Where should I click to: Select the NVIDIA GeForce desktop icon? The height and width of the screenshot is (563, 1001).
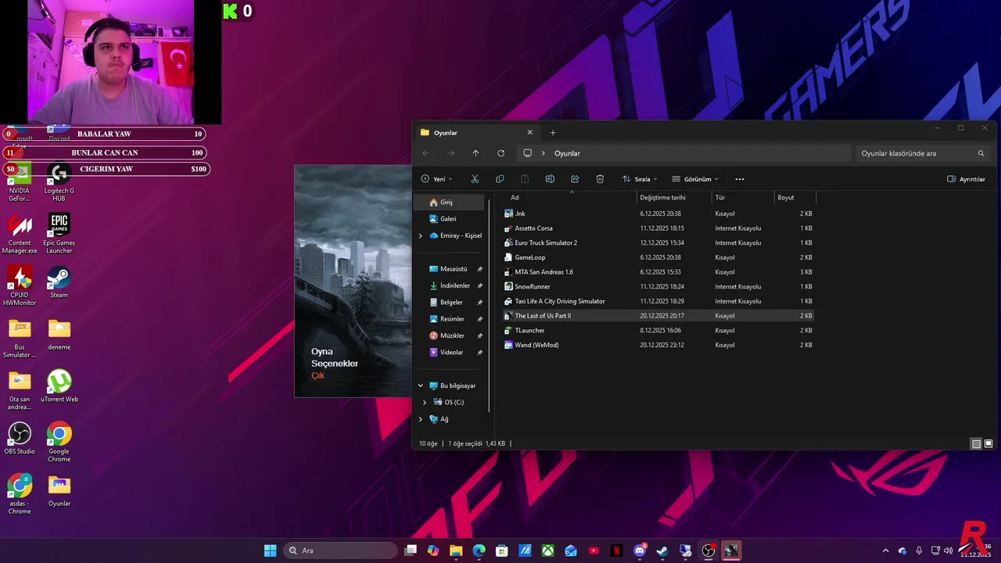[20, 183]
